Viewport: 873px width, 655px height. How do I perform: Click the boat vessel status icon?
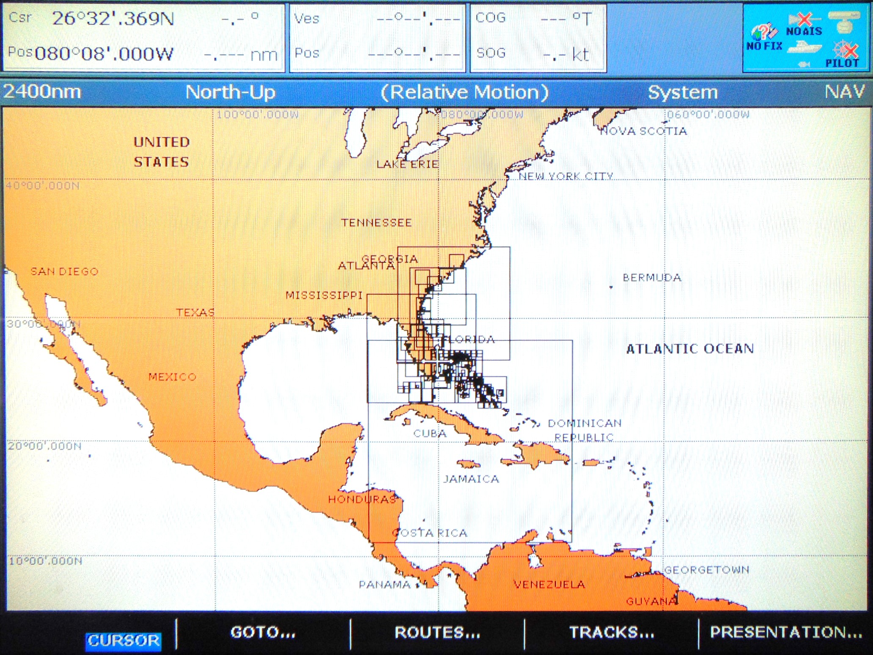click(804, 47)
